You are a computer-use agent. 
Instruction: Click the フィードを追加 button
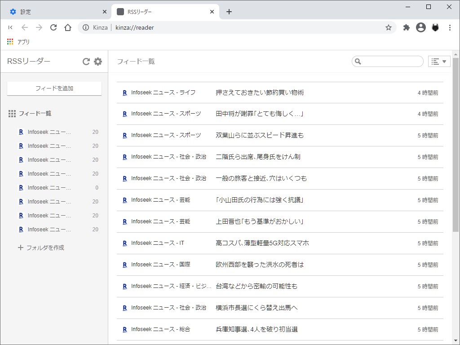(x=54, y=88)
